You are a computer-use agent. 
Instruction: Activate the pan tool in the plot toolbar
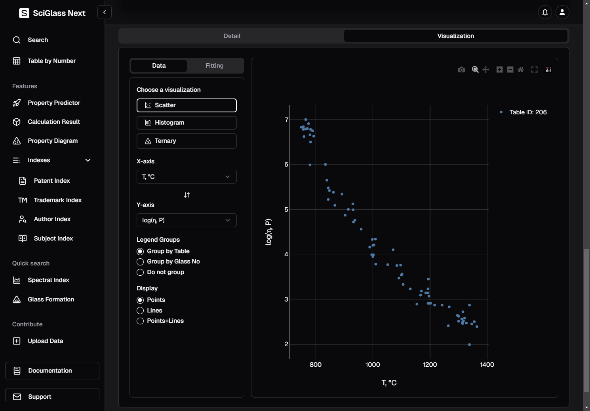(x=486, y=70)
